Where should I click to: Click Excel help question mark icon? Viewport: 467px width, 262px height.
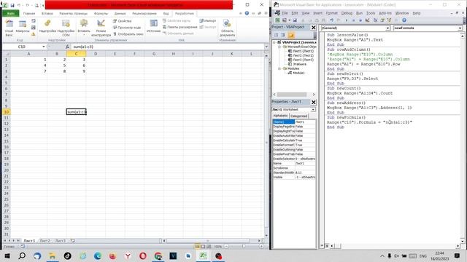click(x=247, y=13)
